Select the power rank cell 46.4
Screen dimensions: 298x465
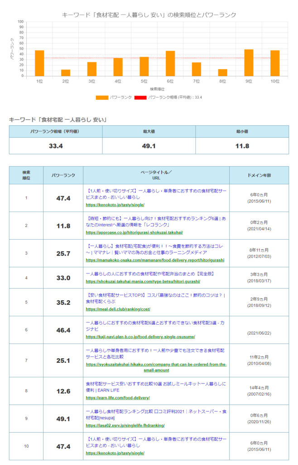click(63, 330)
